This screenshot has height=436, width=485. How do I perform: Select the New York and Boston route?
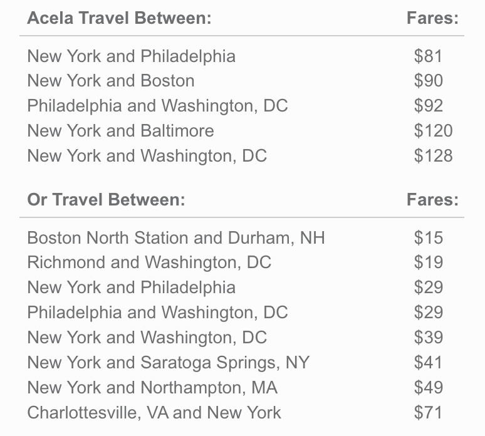(111, 81)
